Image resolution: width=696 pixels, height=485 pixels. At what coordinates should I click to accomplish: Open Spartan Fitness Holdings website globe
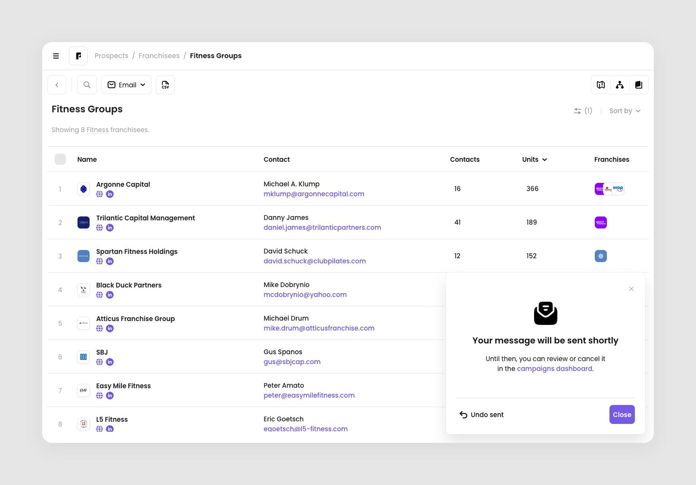[100, 261]
